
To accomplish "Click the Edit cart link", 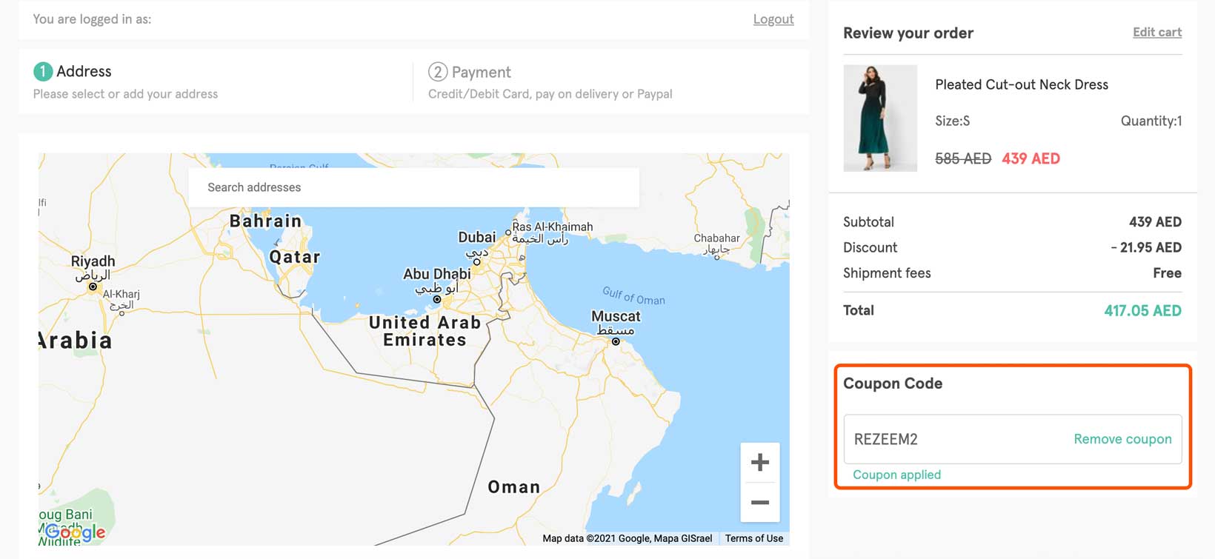I will coord(1156,32).
